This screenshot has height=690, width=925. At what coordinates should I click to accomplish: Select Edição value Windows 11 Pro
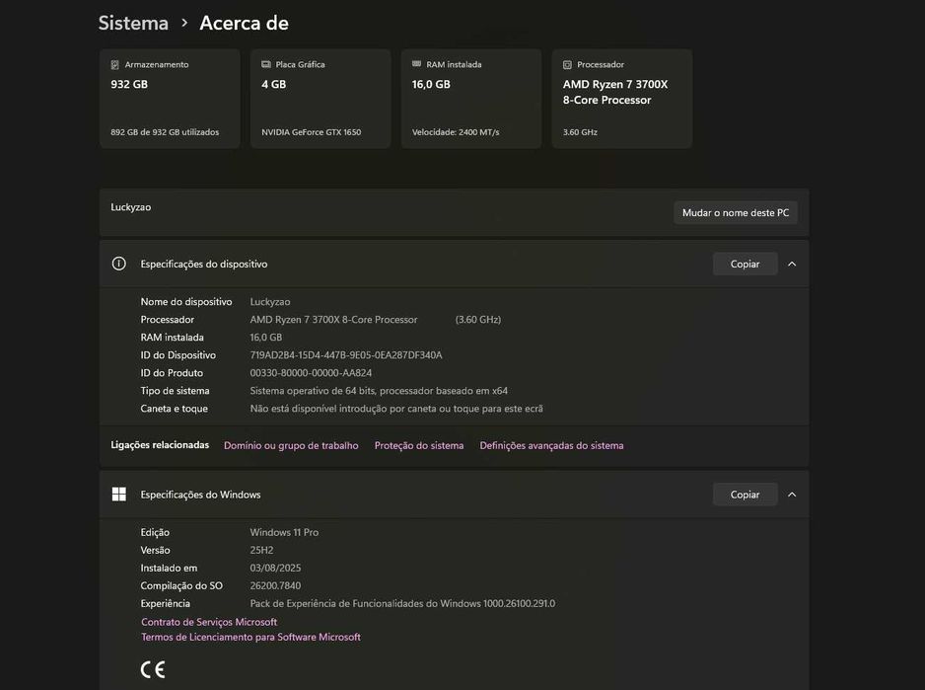pyautogui.click(x=284, y=532)
